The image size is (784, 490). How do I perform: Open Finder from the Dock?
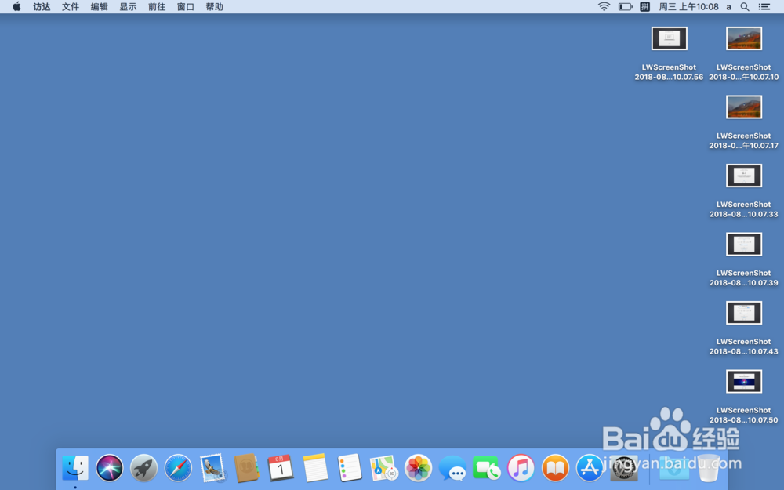[x=75, y=469]
